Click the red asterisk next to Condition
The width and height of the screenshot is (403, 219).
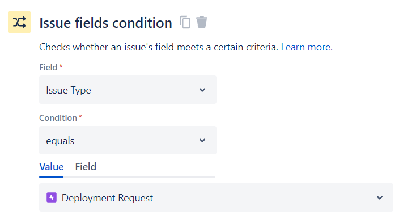coord(80,116)
